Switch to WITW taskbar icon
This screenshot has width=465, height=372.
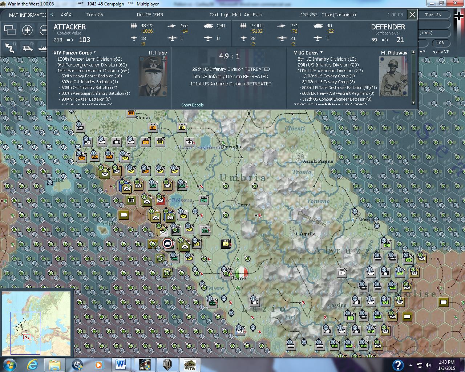coord(190,365)
